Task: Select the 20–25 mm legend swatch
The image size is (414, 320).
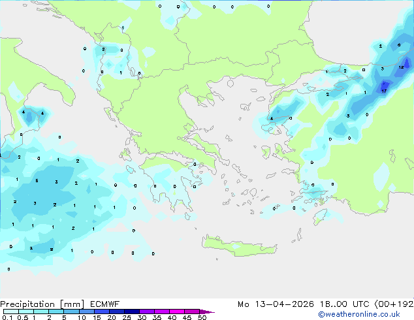Action: point(116,312)
